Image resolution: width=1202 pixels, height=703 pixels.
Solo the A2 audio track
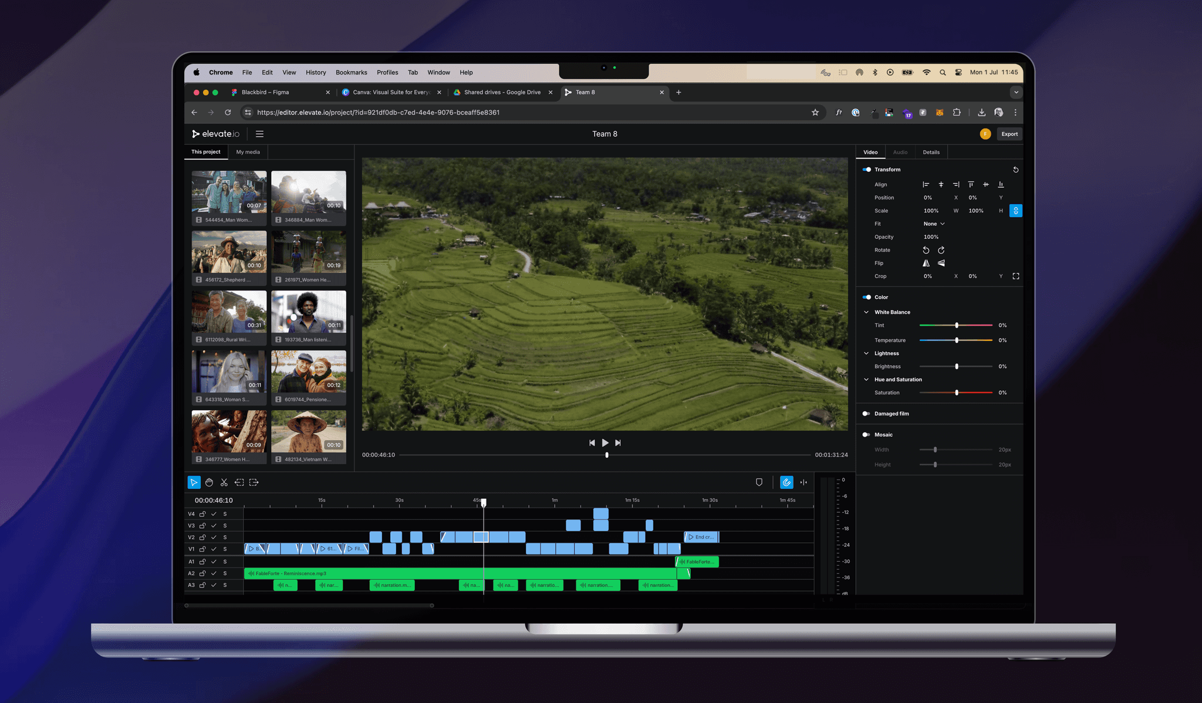pos(225,573)
